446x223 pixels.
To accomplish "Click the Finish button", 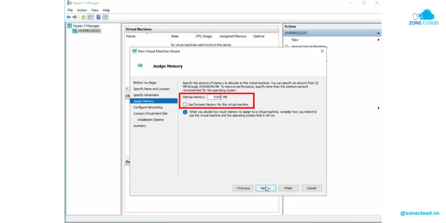I will (288, 188).
